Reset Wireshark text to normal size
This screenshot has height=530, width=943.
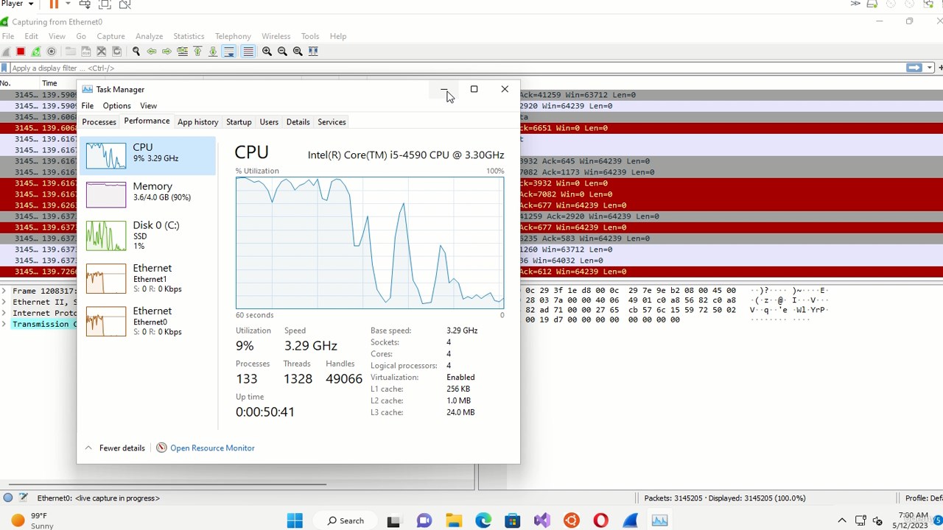298,52
